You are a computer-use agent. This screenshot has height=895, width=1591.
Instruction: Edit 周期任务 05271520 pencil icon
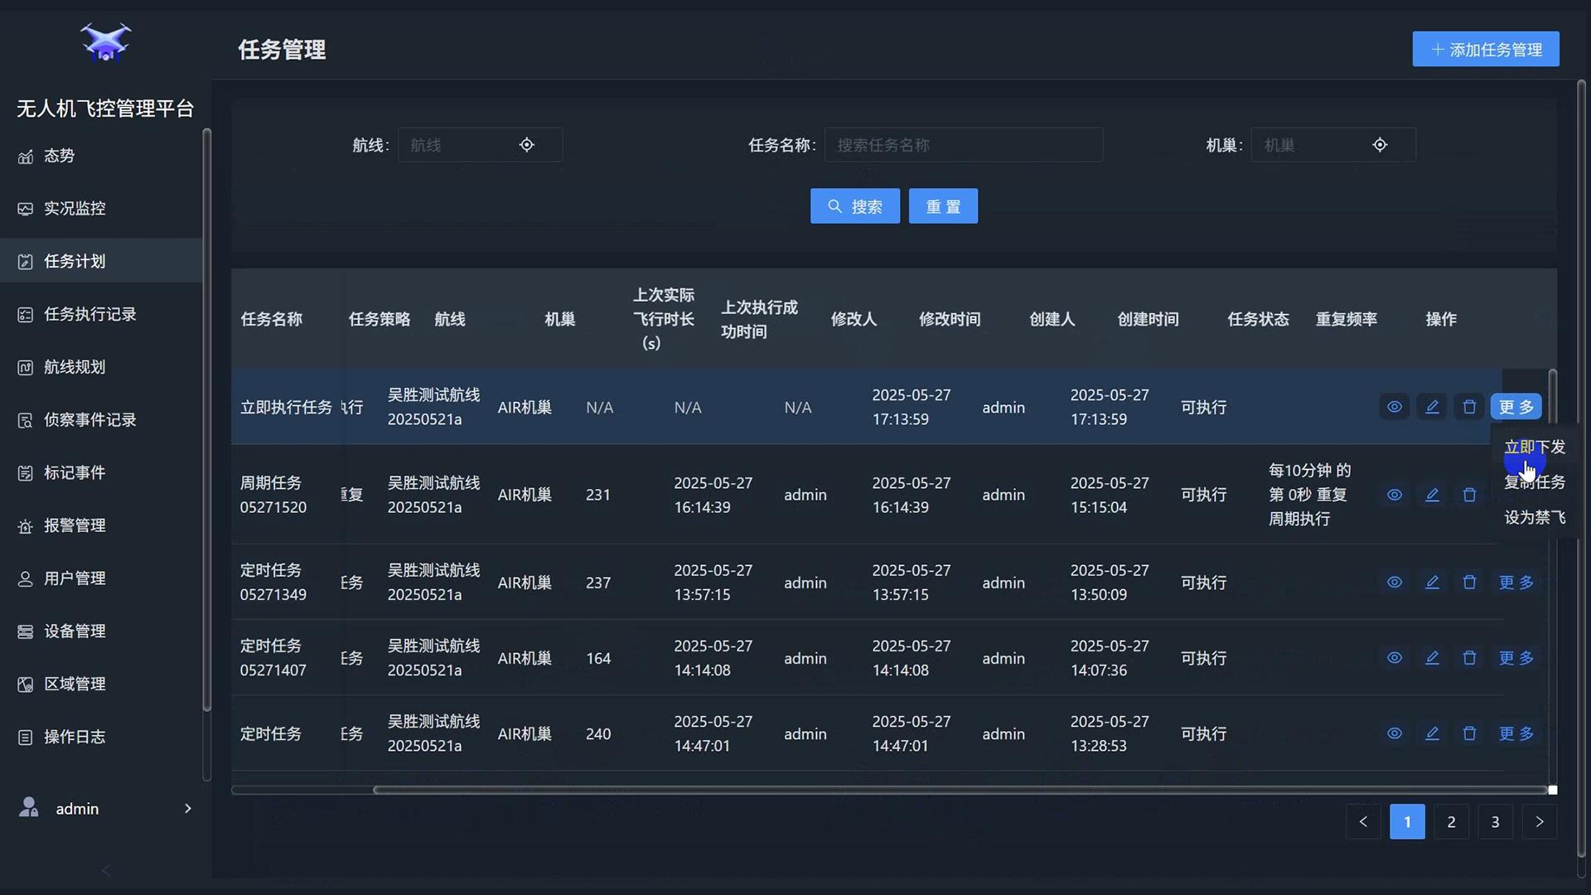point(1432,495)
